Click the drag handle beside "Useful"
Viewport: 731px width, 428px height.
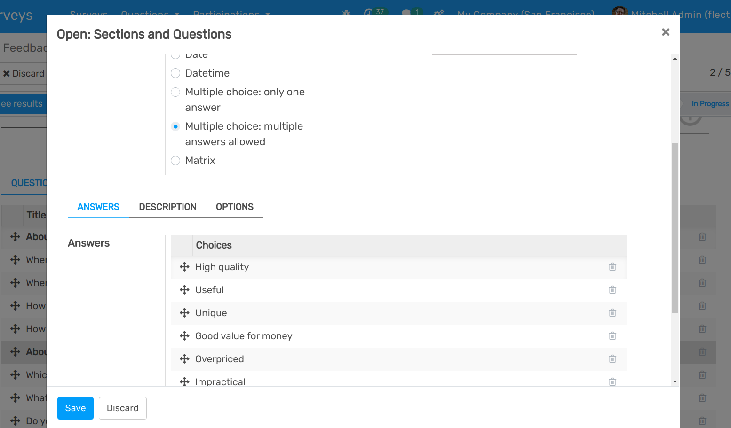tap(184, 289)
